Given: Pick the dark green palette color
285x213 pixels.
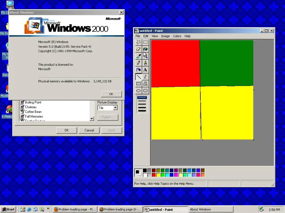Looking at the screenshot, I should pos(163,170).
